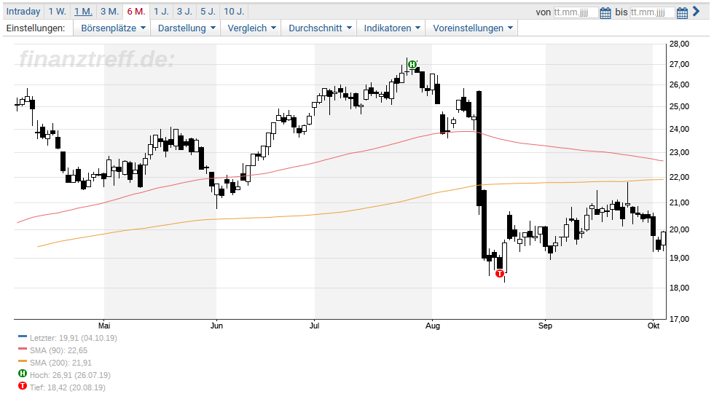Click the 'Mai' x-axis label

coord(104,326)
